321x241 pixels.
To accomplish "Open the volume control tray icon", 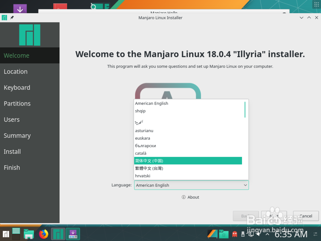I will pos(259,234).
